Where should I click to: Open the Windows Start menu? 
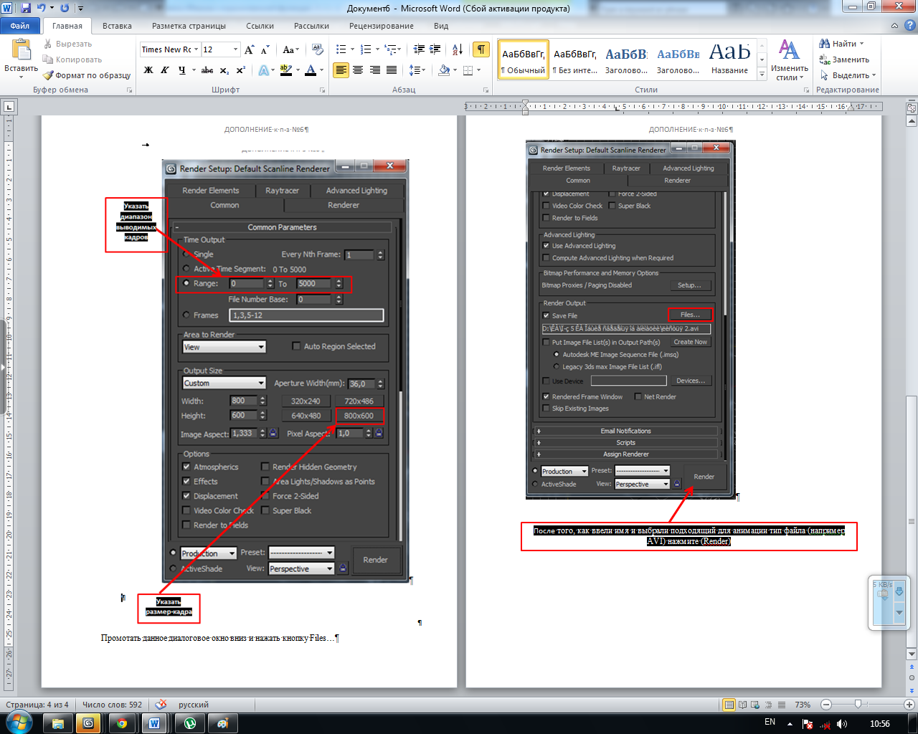click(19, 723)
